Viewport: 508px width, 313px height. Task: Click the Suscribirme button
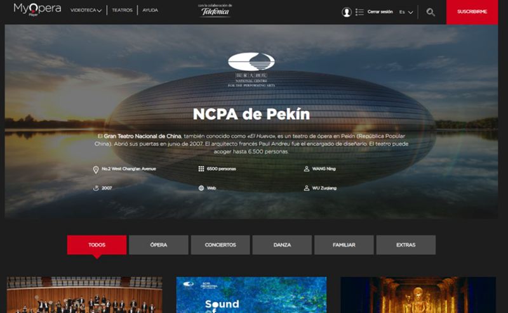[x=472, y=12]
